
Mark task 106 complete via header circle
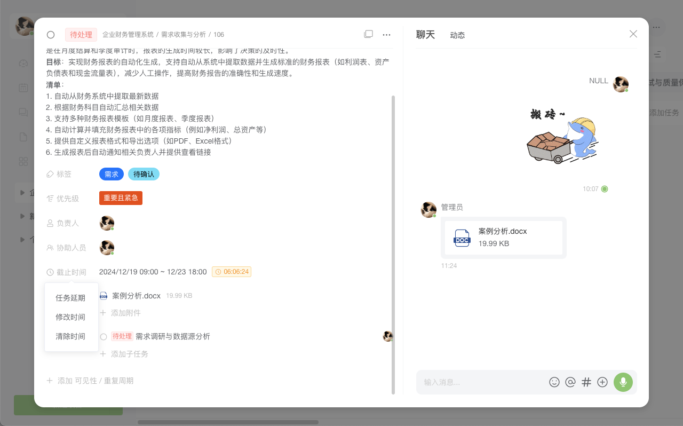[51, 35]
